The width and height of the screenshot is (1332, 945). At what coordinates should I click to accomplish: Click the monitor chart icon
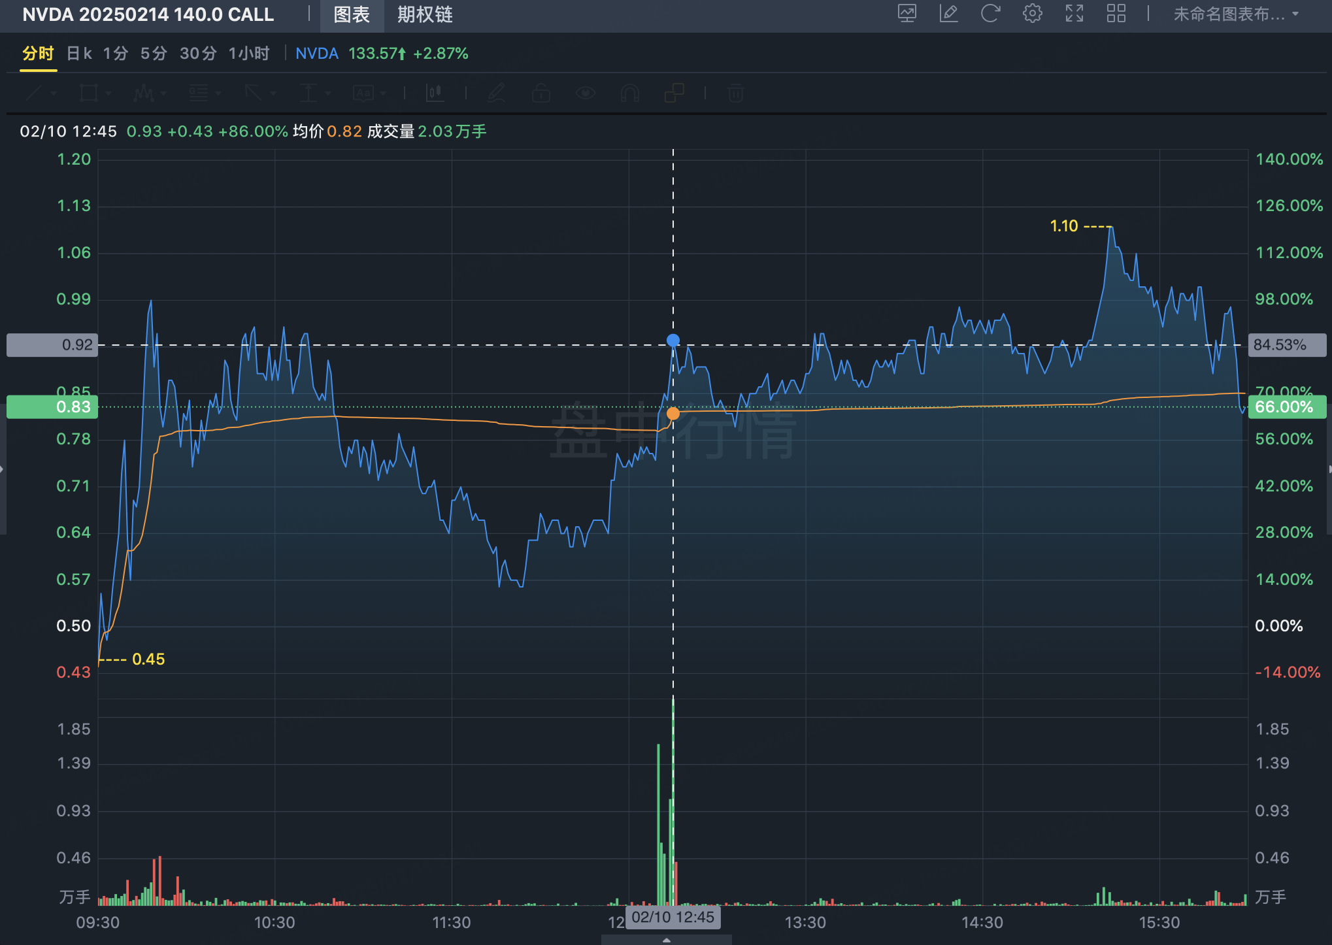click(907, 14)
